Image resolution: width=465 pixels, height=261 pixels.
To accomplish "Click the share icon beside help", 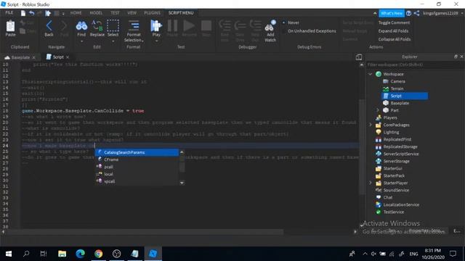I will point(416,13).
